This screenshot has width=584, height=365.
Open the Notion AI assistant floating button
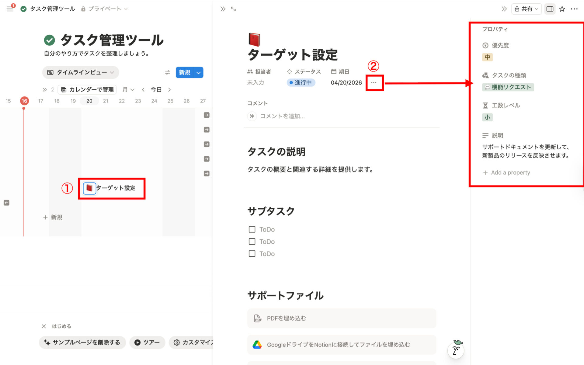tap(456, 350)
